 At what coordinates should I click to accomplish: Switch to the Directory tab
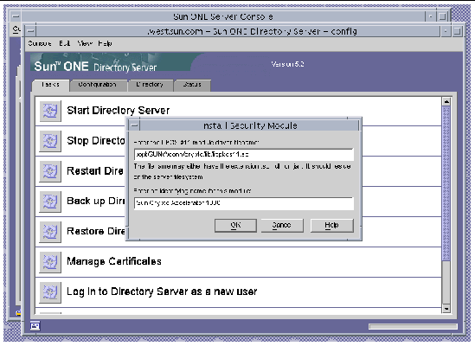(150, 85)
